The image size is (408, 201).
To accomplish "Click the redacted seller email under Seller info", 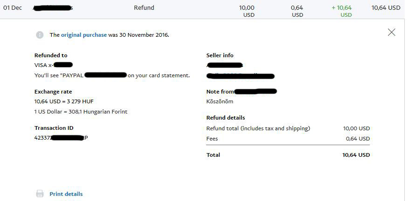I will [241, 76].
